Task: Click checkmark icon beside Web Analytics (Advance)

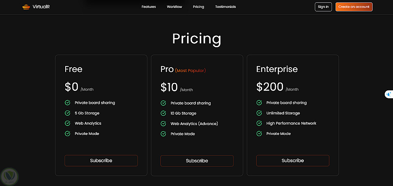Action: [163, 123]
